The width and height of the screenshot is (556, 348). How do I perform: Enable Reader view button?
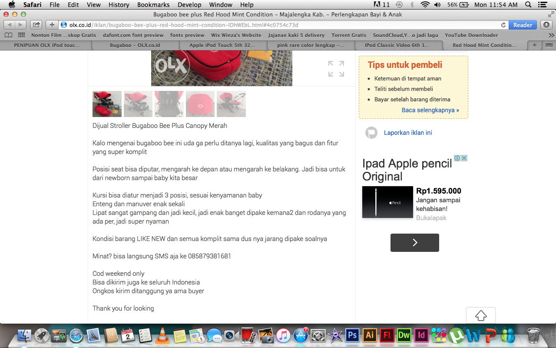pos(523,25)
